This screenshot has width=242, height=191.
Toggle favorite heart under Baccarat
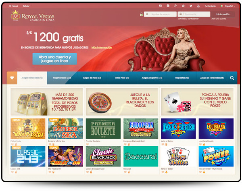pos(125,172)
